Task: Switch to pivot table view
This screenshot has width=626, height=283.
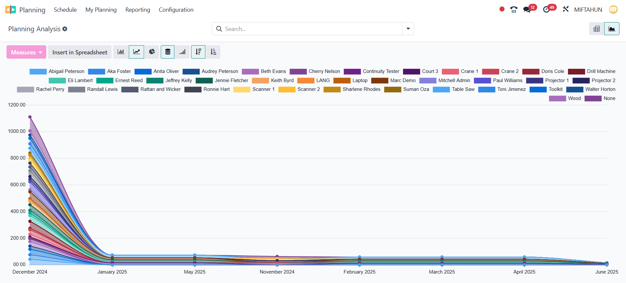Action: pyautogui.click(x=597, y=29)
